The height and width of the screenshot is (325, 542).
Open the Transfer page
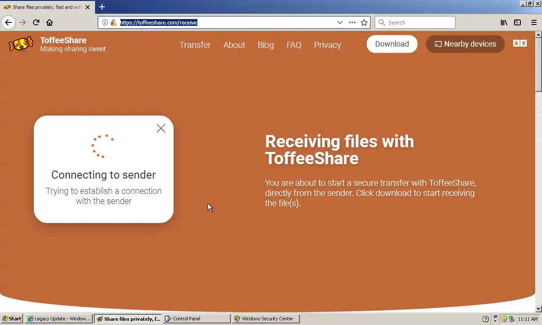[195, 45]
